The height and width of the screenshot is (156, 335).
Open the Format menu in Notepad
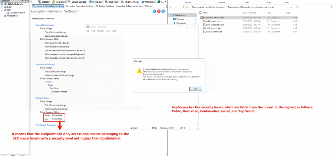click(100, 31)
